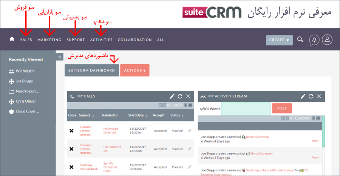Open the Bad time, will call back call
340x176 pixels.
tap(89, 167)
